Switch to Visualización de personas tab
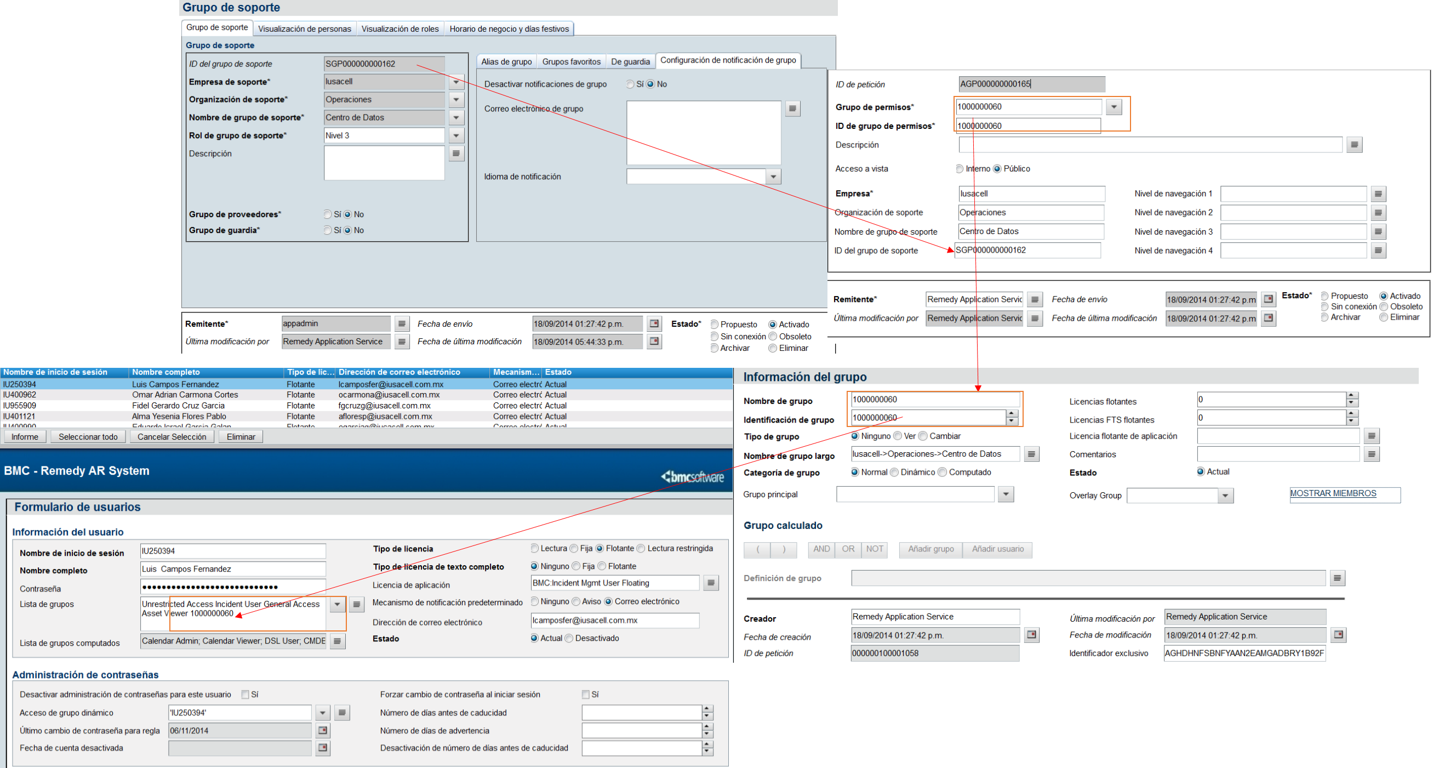 [x=304, y=29]
